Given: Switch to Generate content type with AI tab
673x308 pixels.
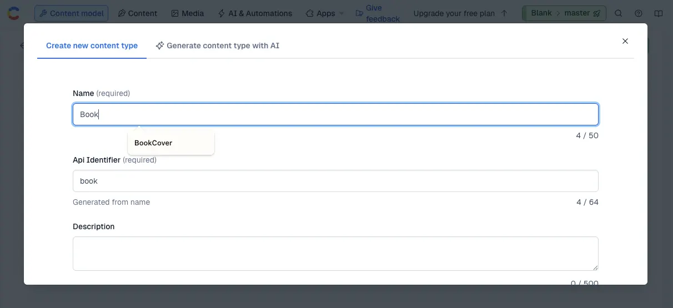Looking at the screenshot, I should [x=217, y=46].
